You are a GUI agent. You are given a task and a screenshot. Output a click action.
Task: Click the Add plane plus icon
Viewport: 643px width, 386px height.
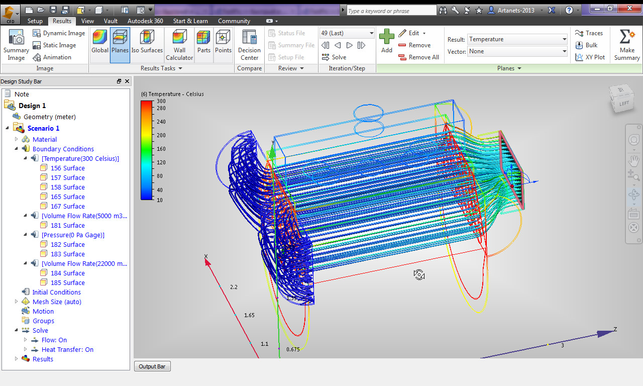pos(387,36)
